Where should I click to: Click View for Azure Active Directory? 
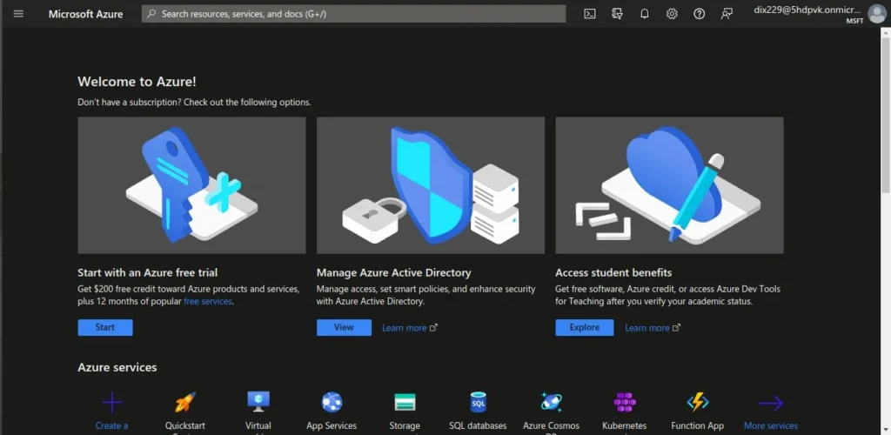[x=344, y=327]
